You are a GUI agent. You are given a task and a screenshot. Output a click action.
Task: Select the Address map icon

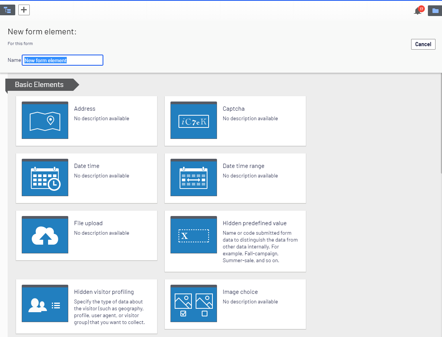[x=45, y=120]
